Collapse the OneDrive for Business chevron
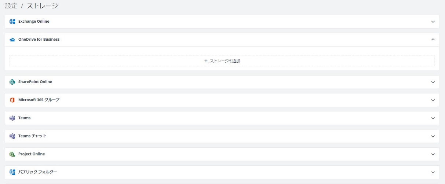445x184 pixels. click(433, 40)
